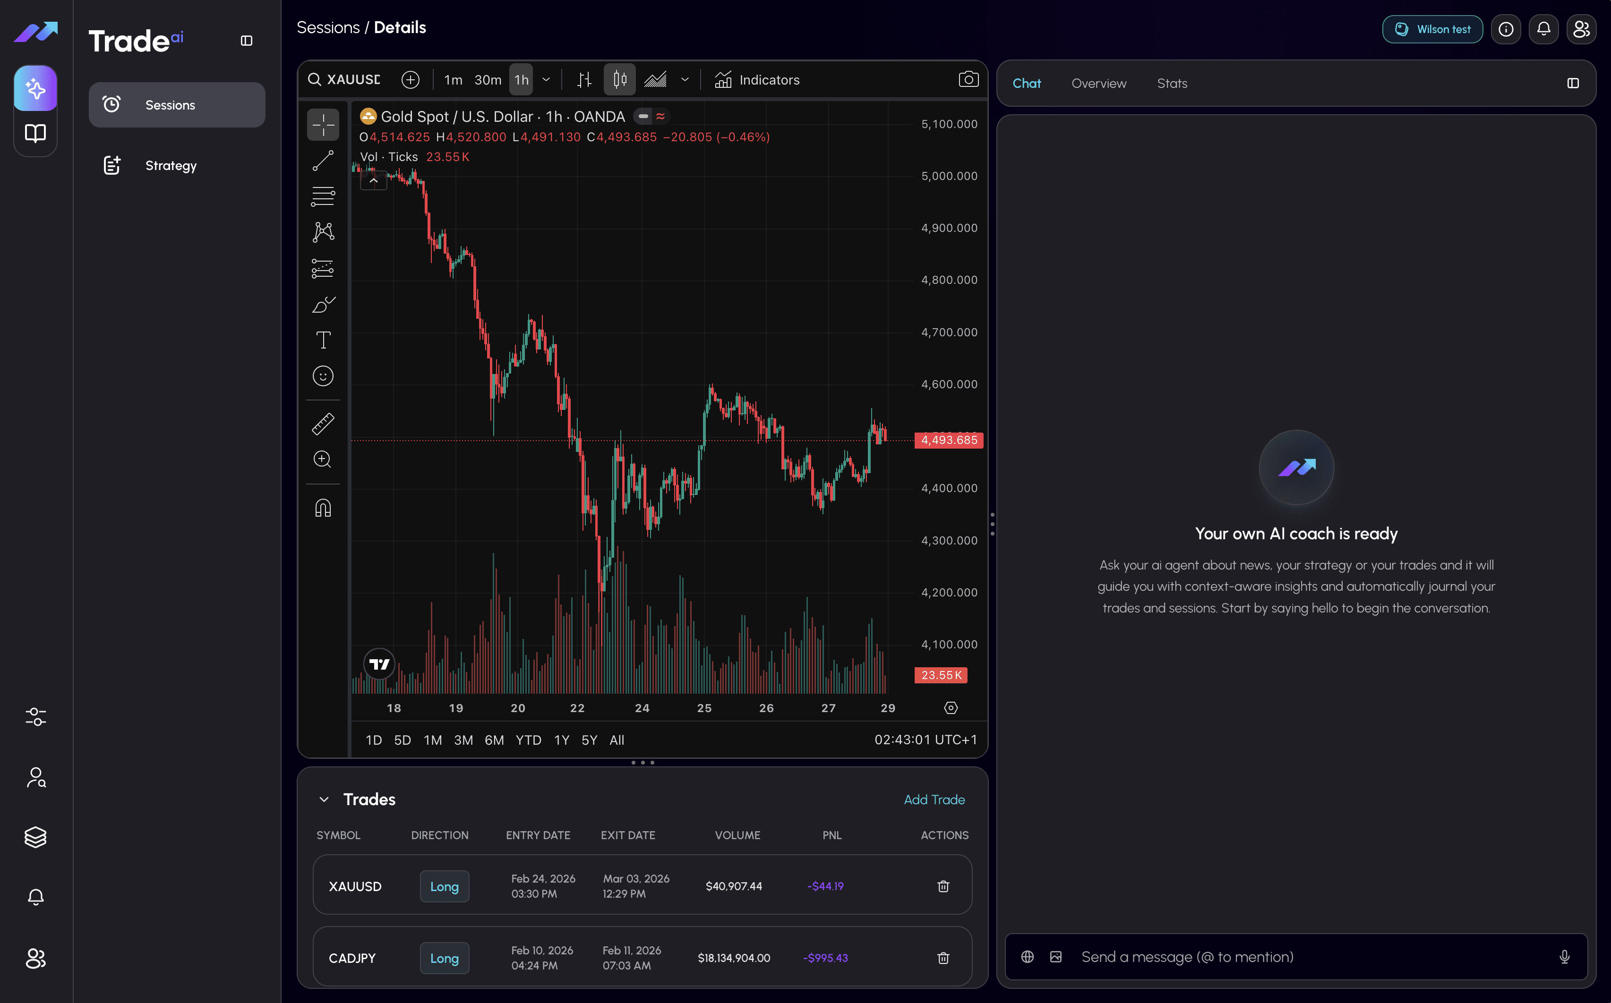Image resolution: width=1611 pixels, height=1003 pixels.
Task: Toggle the magnet snap mode
Action: tap(323, 508)
